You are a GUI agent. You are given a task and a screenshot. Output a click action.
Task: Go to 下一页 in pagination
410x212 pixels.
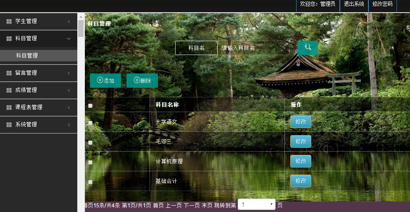192,205
